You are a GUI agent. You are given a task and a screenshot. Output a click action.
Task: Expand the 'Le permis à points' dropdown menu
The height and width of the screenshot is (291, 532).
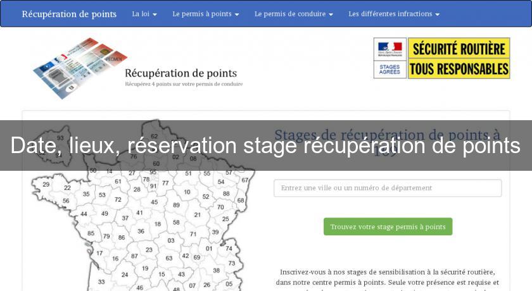point(206,14)
